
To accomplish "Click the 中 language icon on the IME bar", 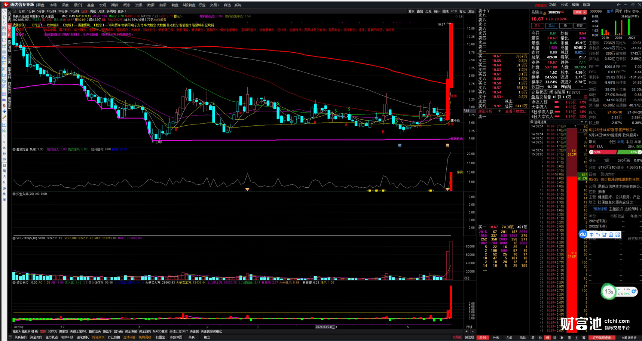I will tap(591, 234).
